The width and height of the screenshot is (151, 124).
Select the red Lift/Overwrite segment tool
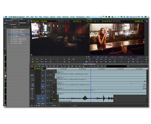[x=33, y=78]
